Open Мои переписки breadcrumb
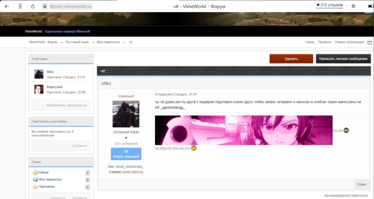 108,42
